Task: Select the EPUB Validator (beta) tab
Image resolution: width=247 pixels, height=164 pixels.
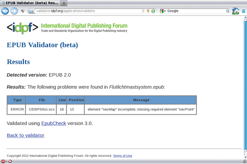Action: point(30,3)
